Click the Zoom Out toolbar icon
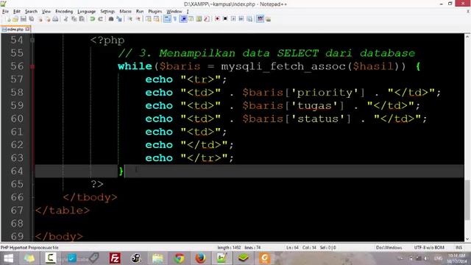The image size is (471, 265). click(x=138, y=19)
